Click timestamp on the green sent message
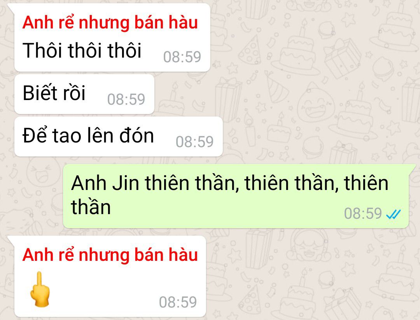Image resolution: width=420 pixels, height=320 pixels. point(363,213)
